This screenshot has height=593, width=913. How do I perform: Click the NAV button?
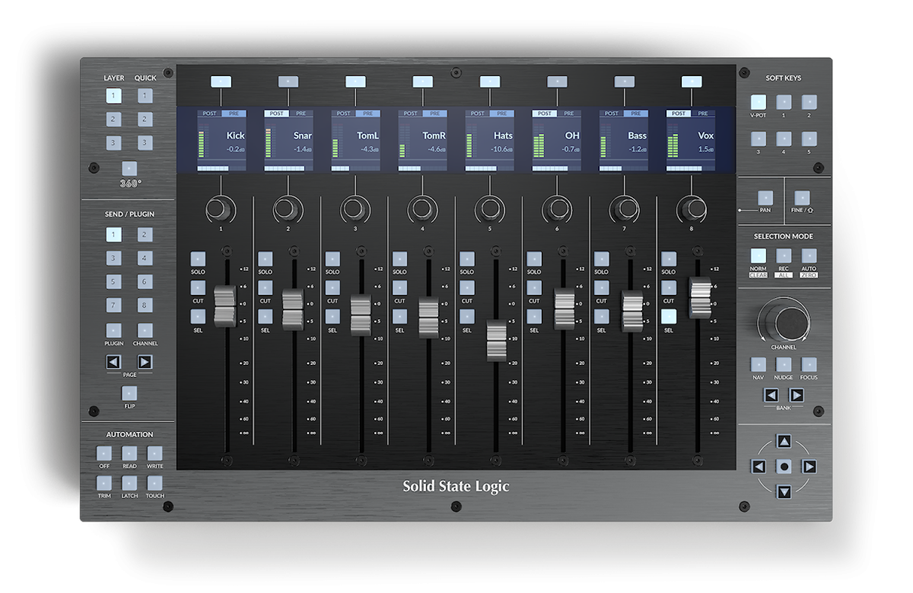(759, 364)
